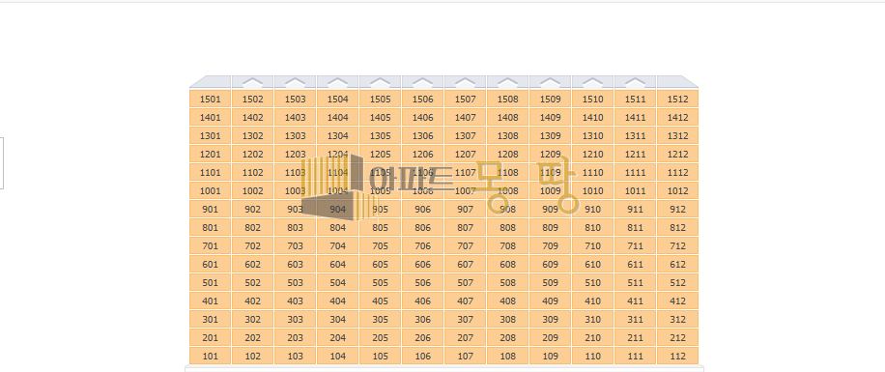
Task: Click ground floor unit 105
Action: click(381, 357)
